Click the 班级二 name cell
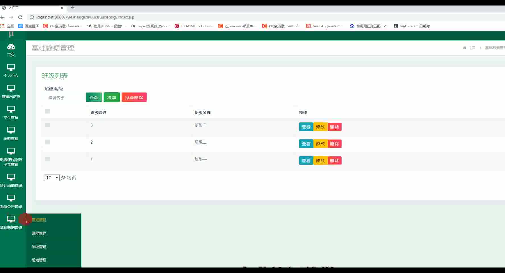The height and width of the screenshot is (273, 505). [x=201, y=142]
